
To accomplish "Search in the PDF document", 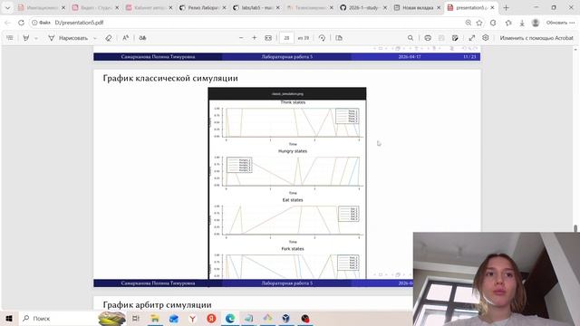I will 411,38.
